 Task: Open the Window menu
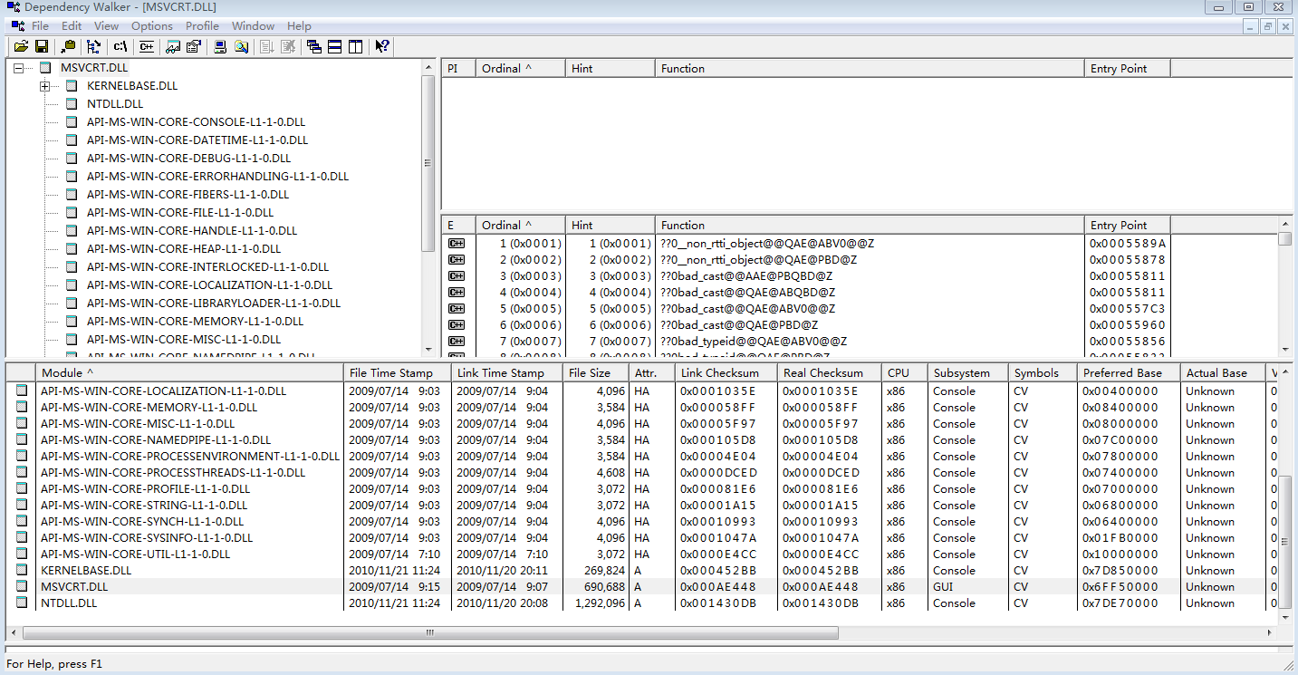tap(253, 26)
